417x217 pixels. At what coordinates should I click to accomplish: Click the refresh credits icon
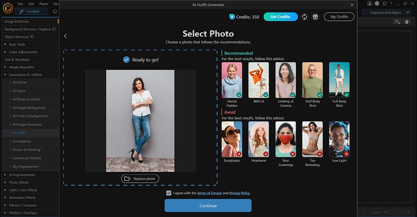(304, 17)
